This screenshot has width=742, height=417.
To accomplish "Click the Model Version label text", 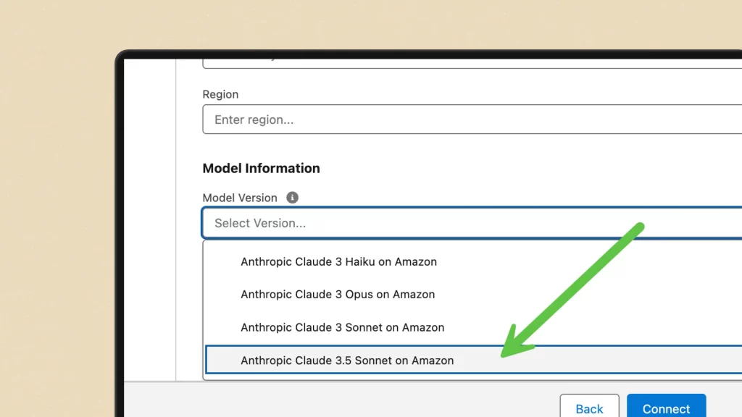I will click(x=240, y=197).
